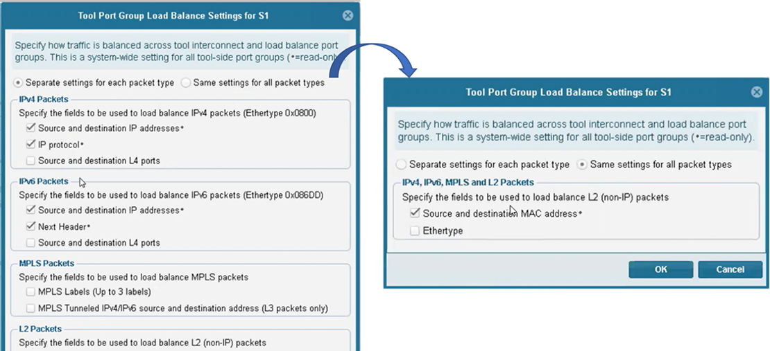Choose 'Separate settings' radio in the OK/Cancel dialog

pos(401,165)
